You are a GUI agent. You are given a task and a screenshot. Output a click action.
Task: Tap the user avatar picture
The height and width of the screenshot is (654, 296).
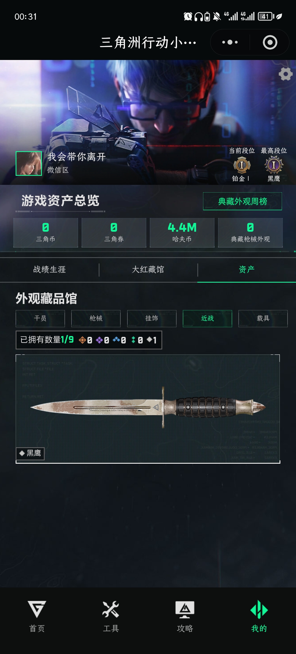tap(29, 163)
